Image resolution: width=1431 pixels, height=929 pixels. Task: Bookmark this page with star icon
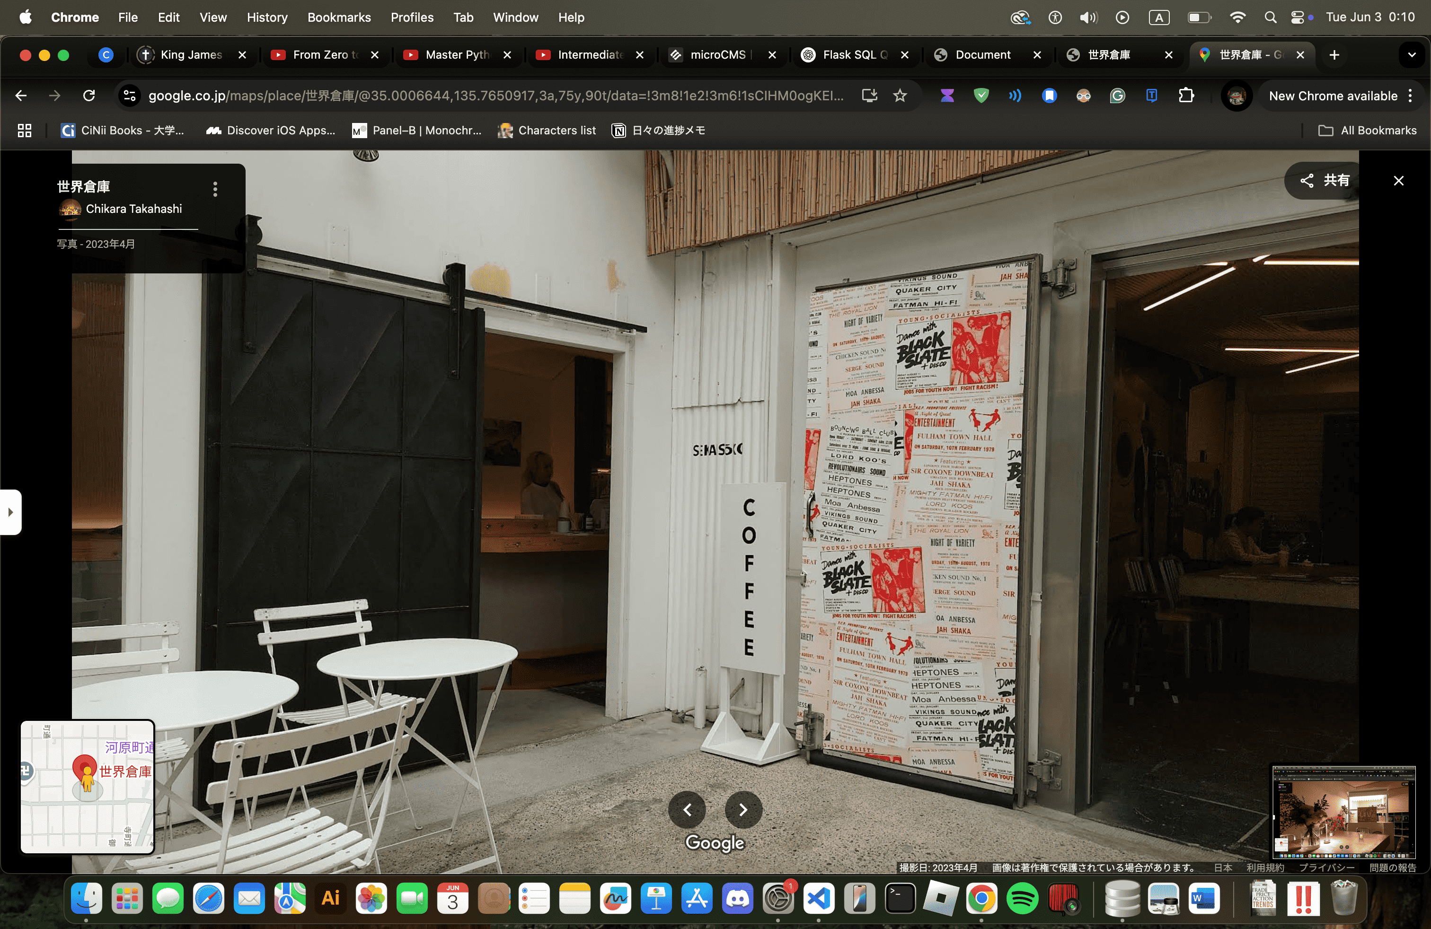(x=900, y=96)
